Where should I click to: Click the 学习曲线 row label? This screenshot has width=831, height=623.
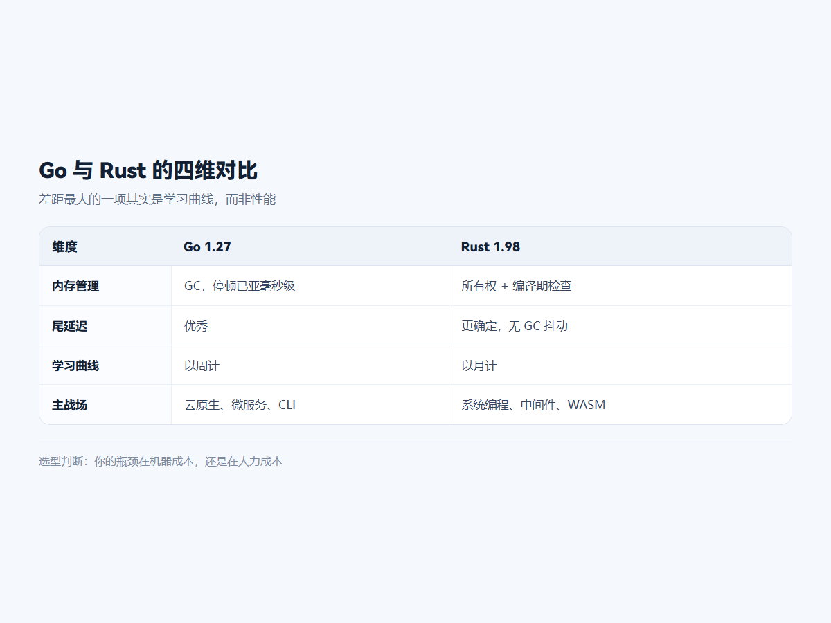105,365
